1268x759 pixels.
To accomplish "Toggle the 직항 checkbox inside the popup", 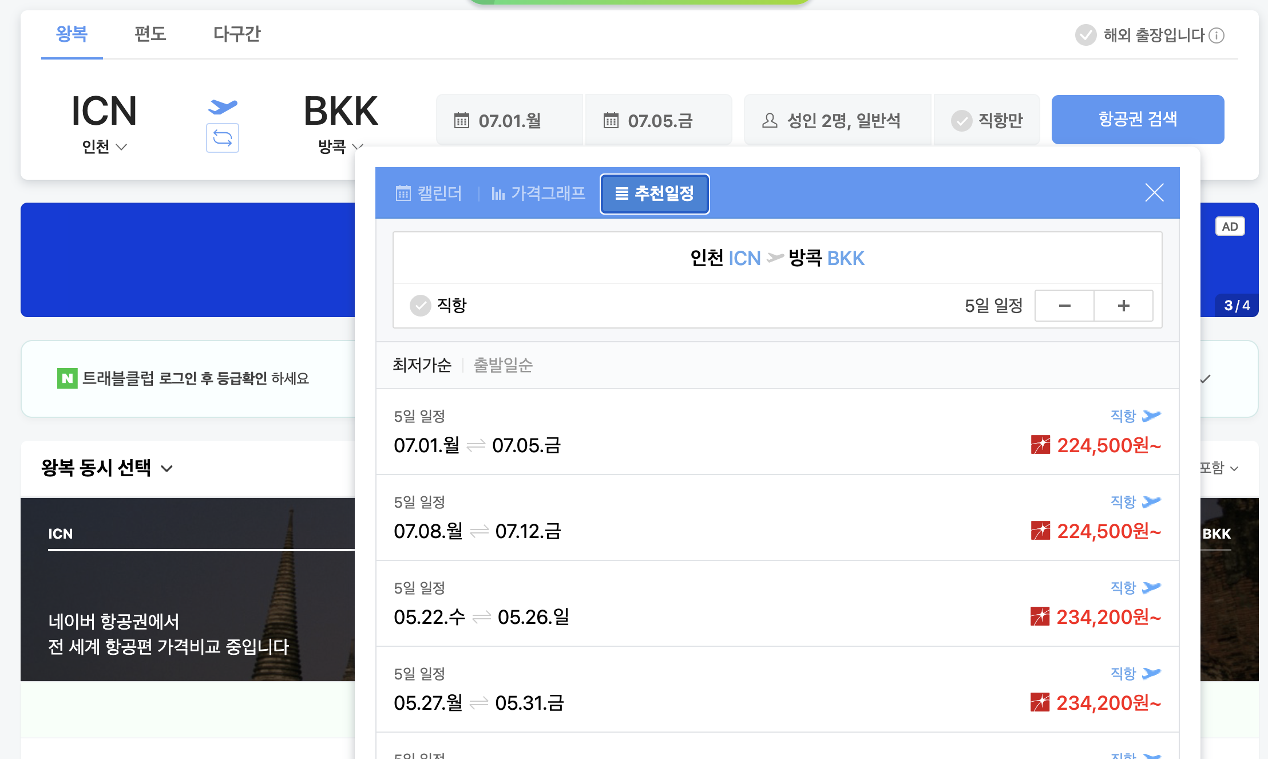I will [x=421, y=305].
